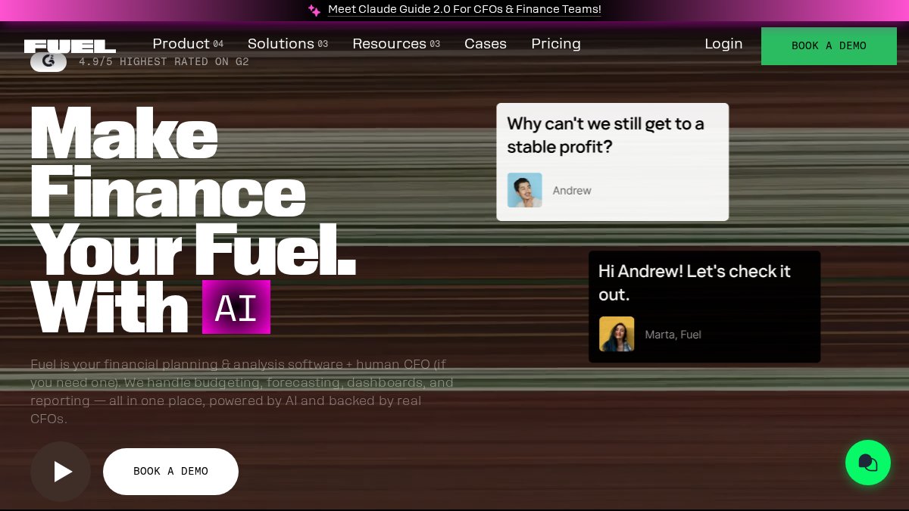
Task: Click "Why can't we still get to a stable profit?"
Action: click(605, 136)
